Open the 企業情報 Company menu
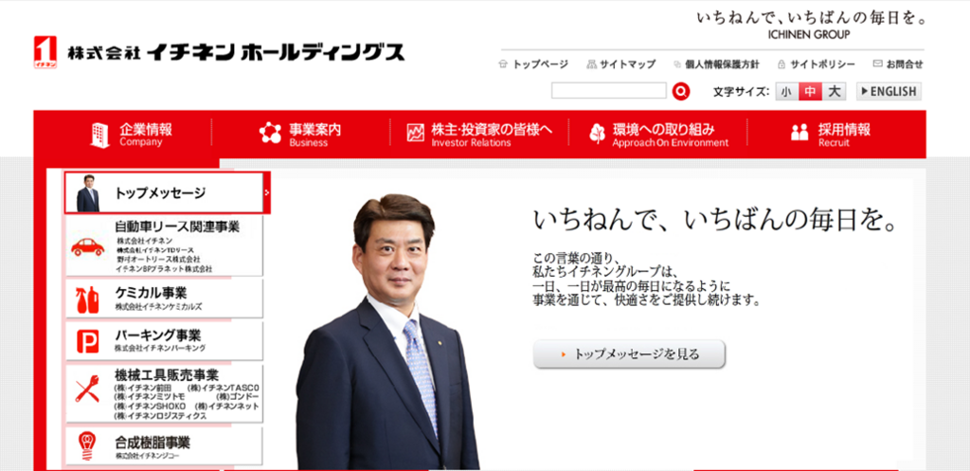The image size is (970, 471). pyautogui.click(x=132, y=135)
